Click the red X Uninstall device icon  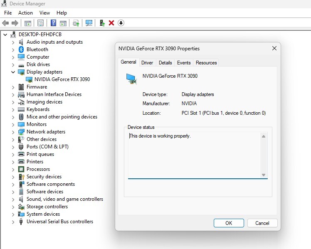[x=111, y=23]
